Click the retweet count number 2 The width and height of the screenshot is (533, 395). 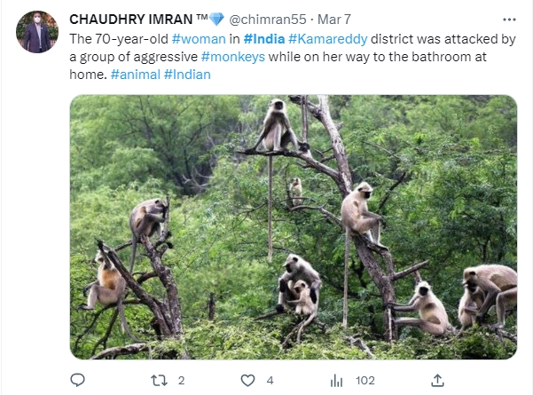pos(181,381)
